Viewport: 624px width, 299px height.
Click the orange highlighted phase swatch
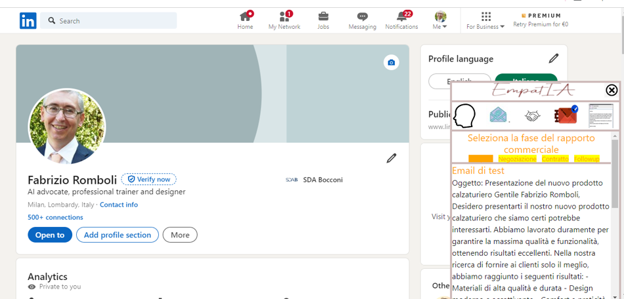(x=481, y=159)
